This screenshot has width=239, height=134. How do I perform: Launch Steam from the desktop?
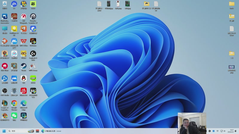(24, 66)
